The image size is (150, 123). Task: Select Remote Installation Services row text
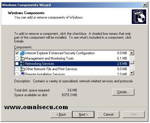pos(45,74)
